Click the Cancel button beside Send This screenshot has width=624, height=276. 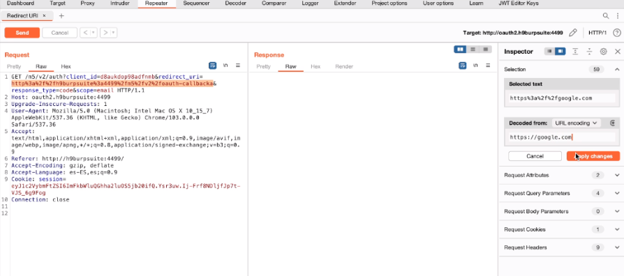(60, 33)
